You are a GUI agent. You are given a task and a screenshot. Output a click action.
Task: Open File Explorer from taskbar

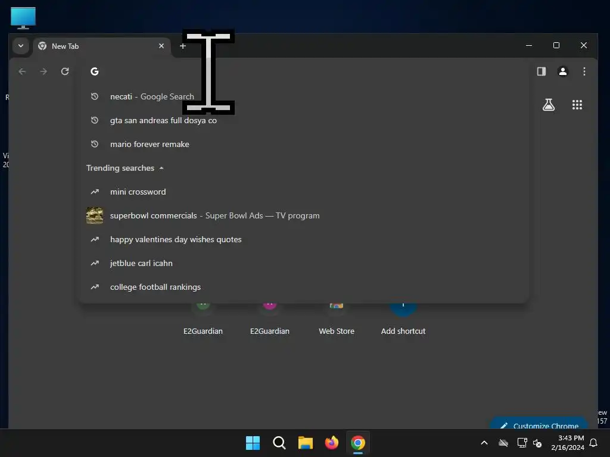coord(306,443)
